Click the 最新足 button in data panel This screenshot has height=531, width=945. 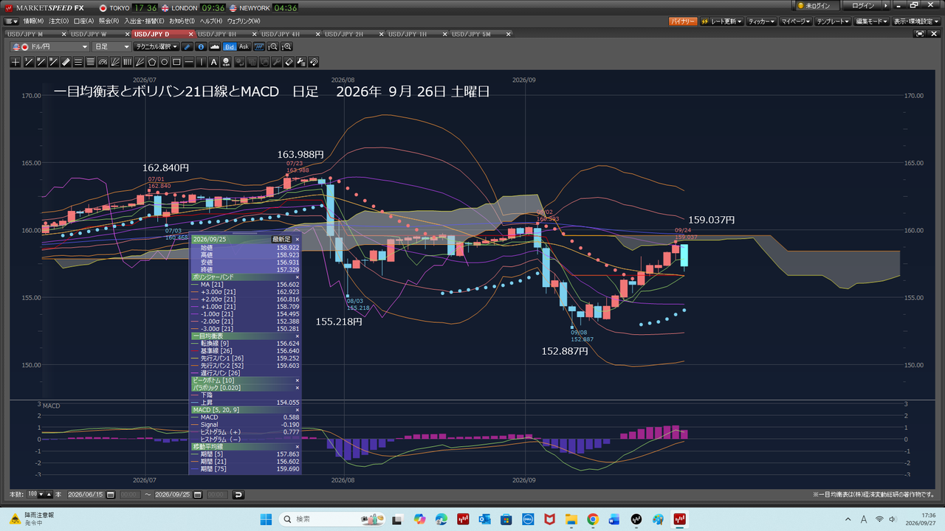pos(281,239)
